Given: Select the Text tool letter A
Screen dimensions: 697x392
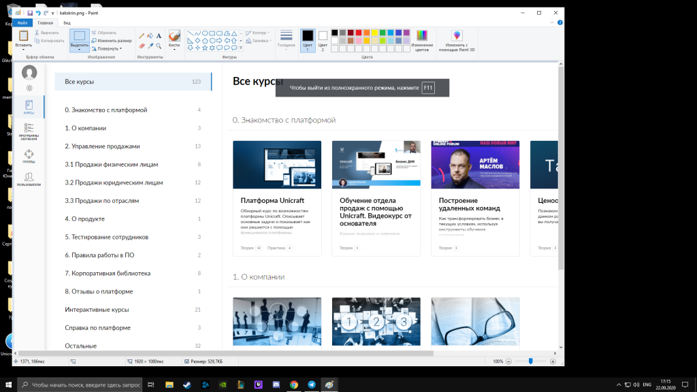Looking at the screenshot, I should click(159, 36).
